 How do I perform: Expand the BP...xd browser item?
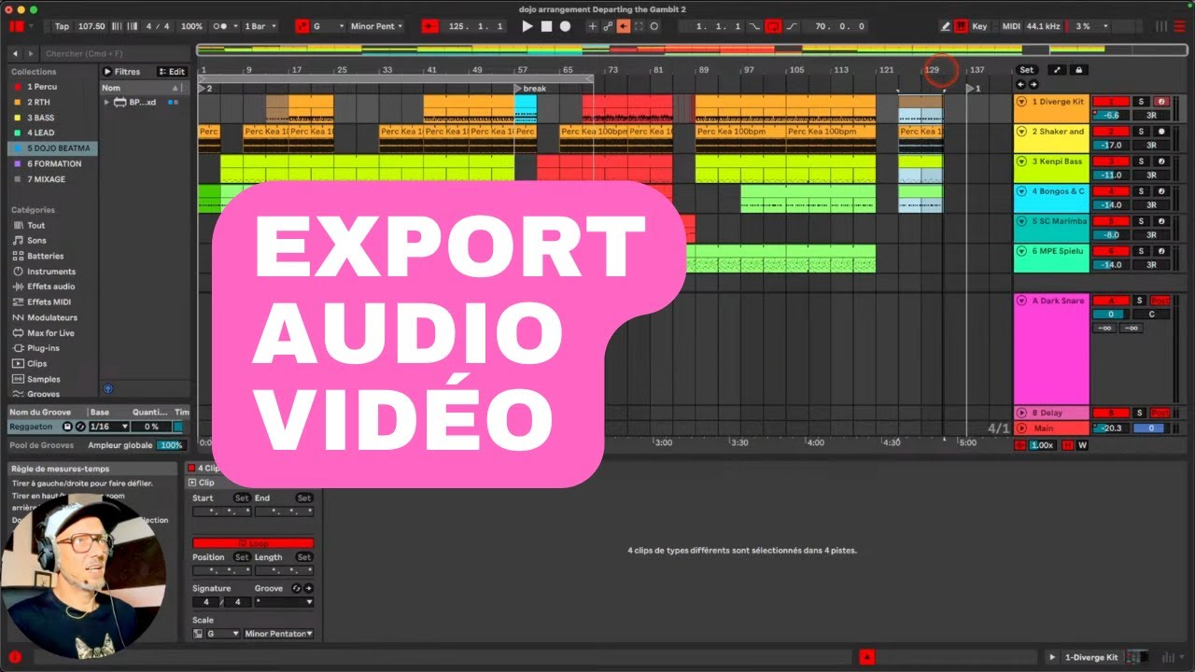(x=107, y=102)
